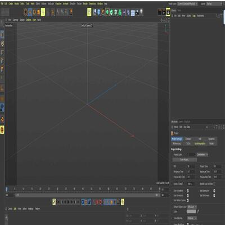Screen dimensions: 225x225
Task: Click the Level of Detail input field
Action: pos(191,184)
